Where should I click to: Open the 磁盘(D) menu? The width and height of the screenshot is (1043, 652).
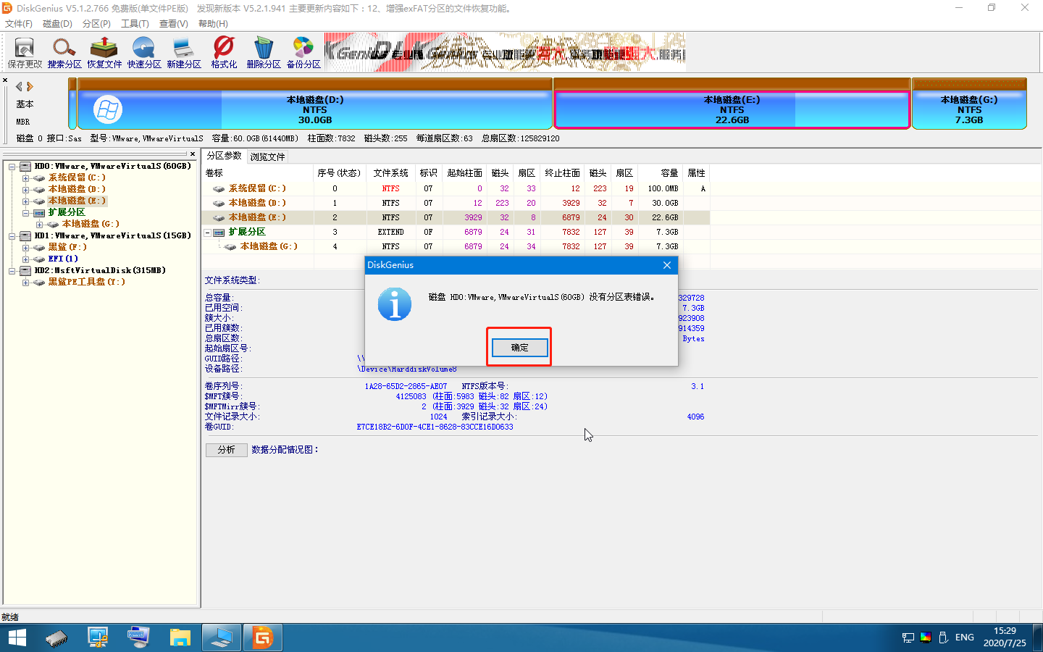[x=57, y=24]
